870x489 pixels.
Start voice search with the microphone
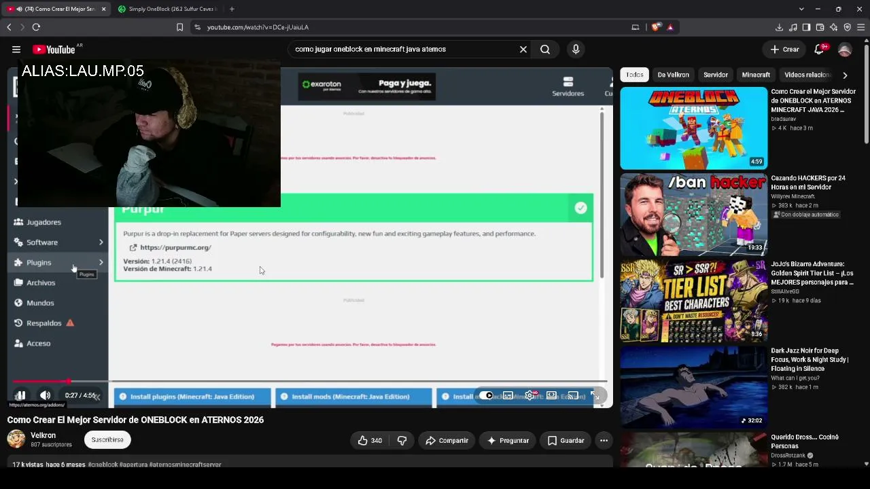click(576, 49)
